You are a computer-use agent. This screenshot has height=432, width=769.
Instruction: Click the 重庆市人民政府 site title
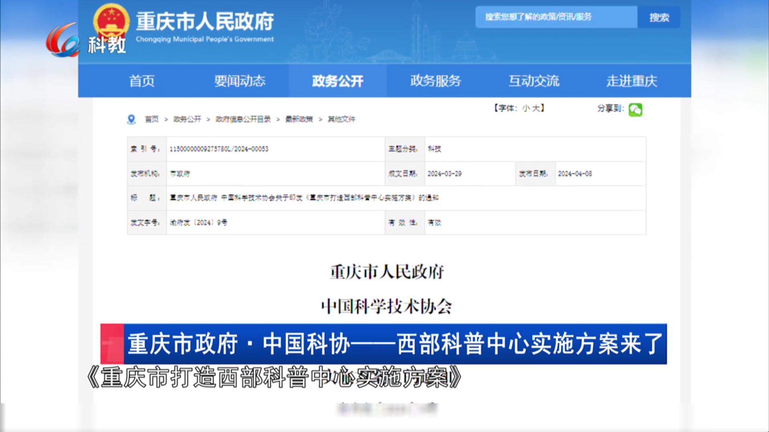(205, 22)
